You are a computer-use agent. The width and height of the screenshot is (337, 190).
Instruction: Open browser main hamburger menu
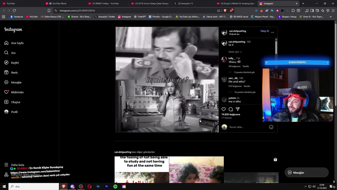(x=333, y=11)
